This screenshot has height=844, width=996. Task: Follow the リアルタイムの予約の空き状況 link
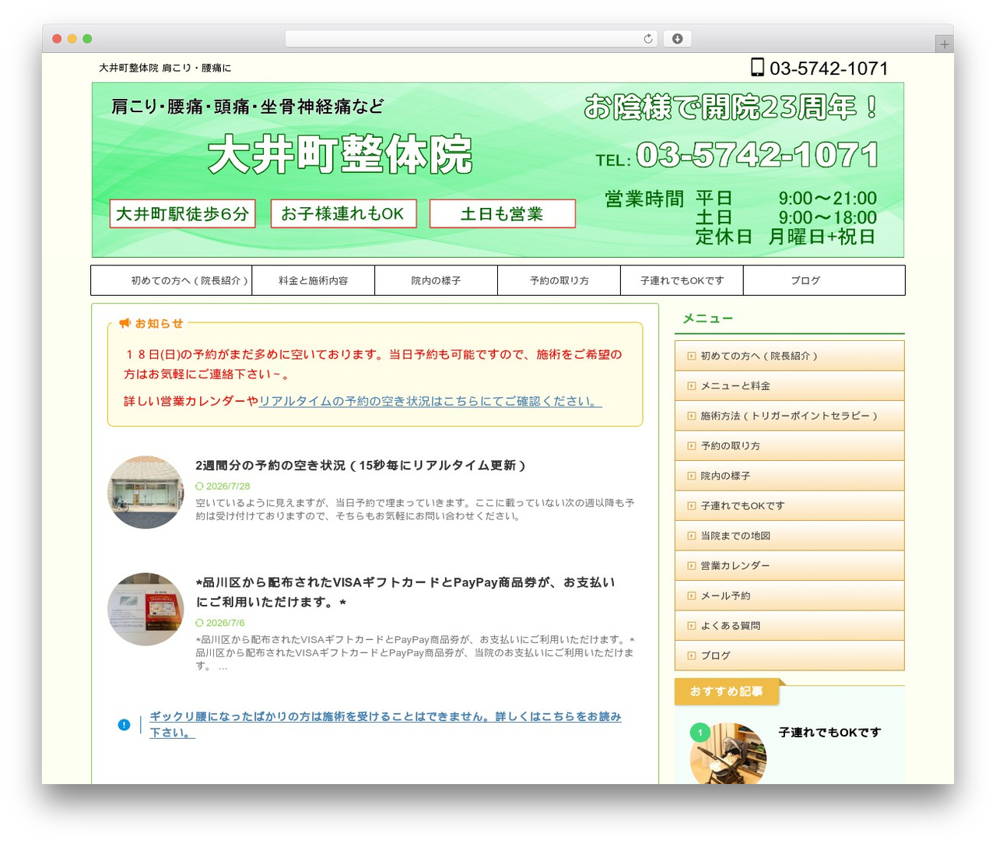tap(430, 401)
